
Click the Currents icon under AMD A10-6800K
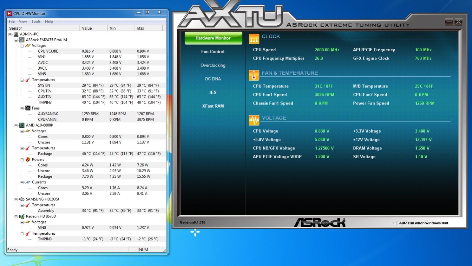point(28,182)
